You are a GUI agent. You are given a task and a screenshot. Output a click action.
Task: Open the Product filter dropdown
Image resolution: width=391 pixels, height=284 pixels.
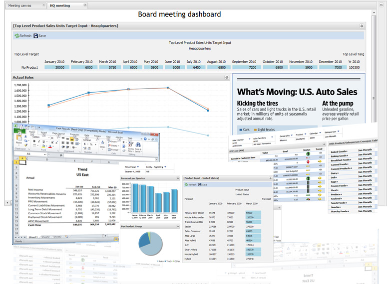click(306, 134)
